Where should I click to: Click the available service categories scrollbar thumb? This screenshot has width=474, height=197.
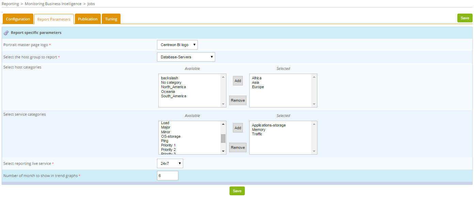(x=223, y=138)
